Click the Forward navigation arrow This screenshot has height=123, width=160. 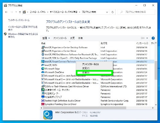pos(12,12)
